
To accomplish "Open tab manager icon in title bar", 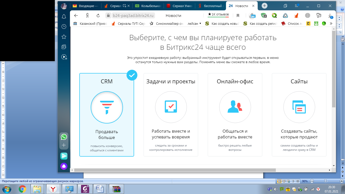I will pos(285,6).
